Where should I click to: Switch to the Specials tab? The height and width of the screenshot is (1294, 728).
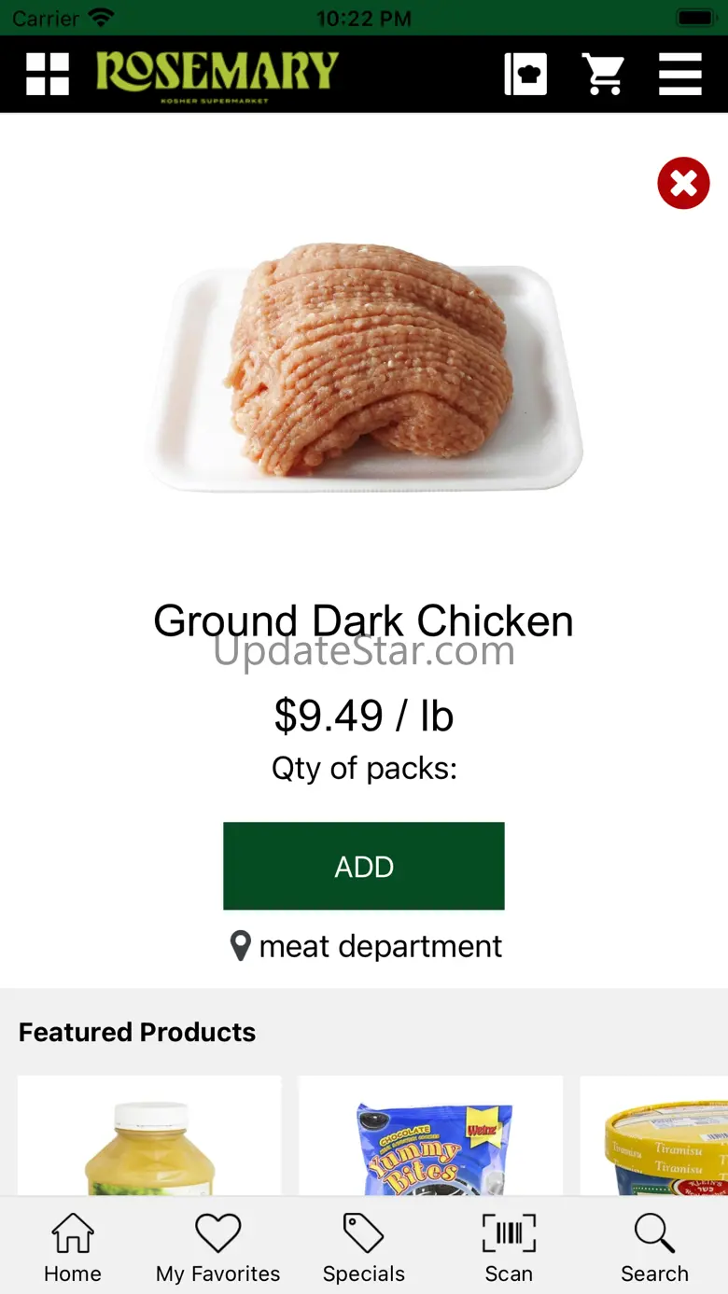point(364,1248)
